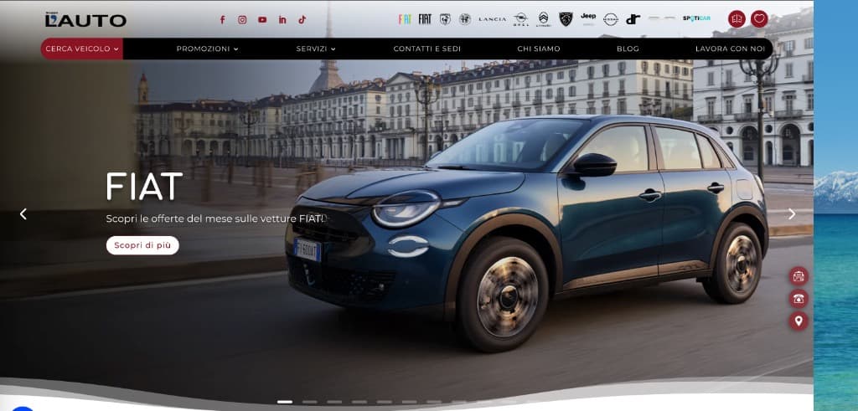
Task: Click the red compare vehicles icon
Action: click(737, 19)
